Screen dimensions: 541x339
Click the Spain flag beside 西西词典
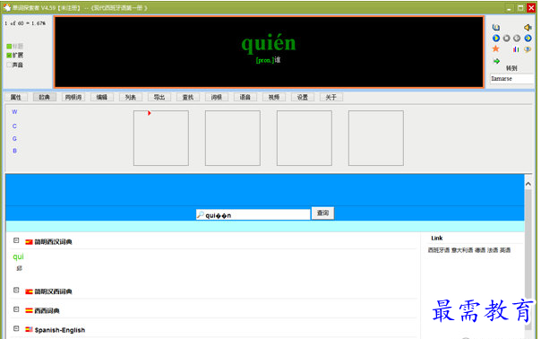29,310
